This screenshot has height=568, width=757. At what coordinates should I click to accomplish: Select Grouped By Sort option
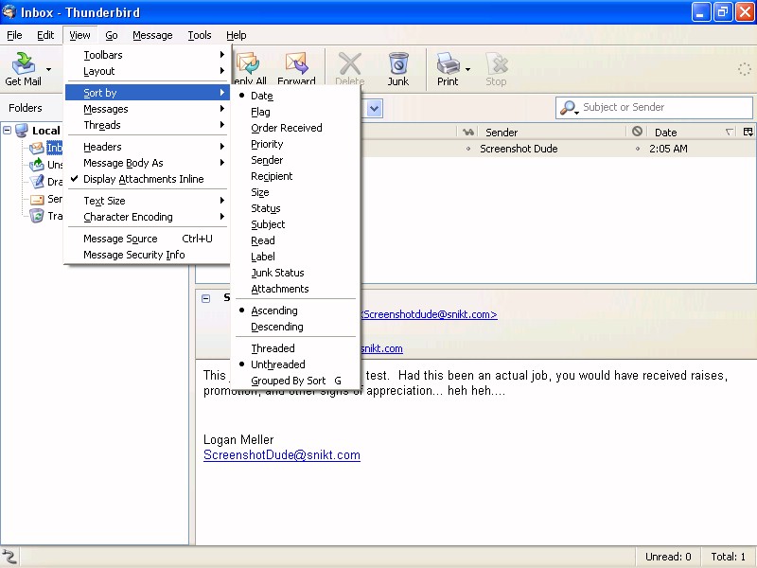point(295,381)
